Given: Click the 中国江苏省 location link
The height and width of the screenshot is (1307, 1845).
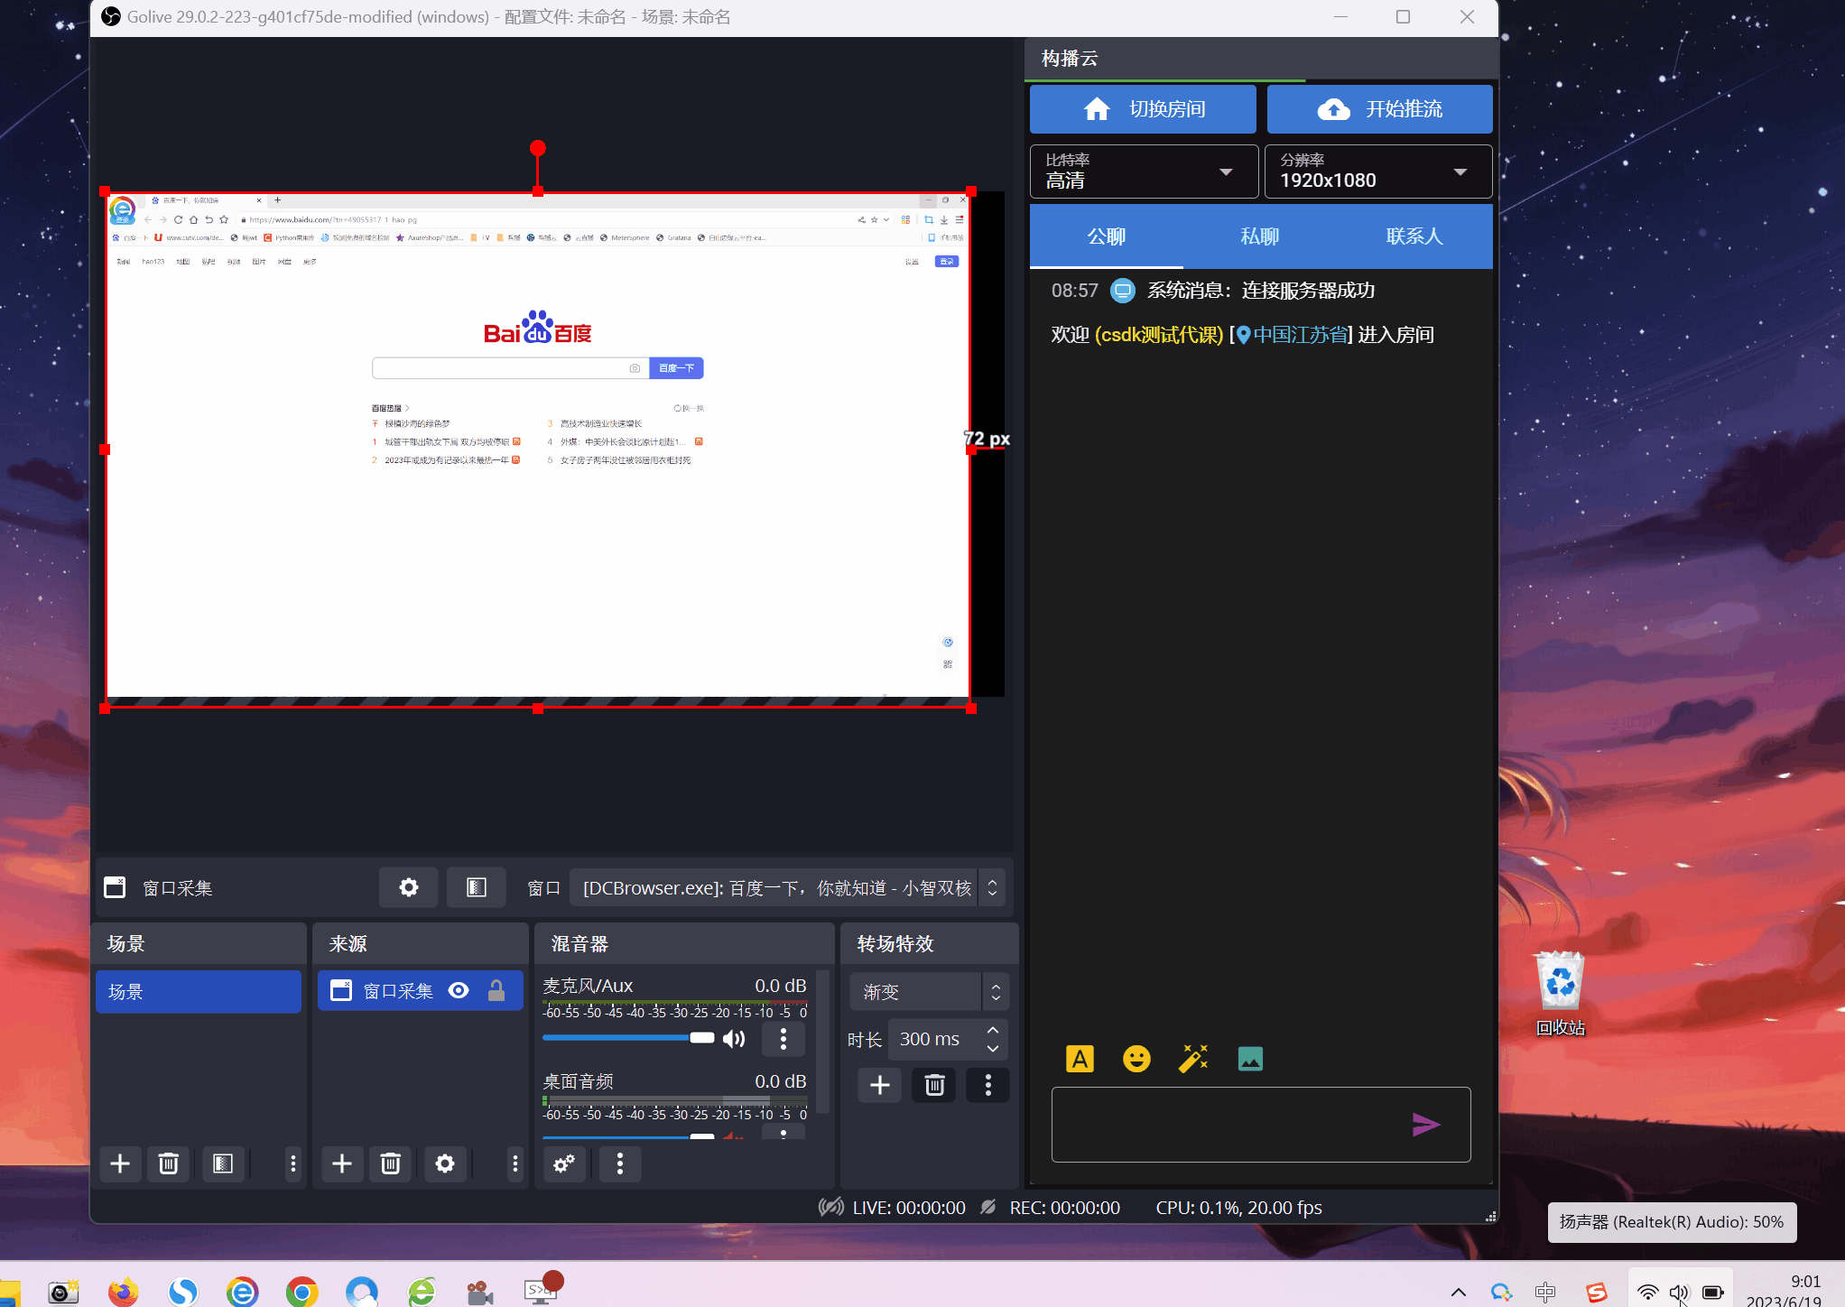Looking at the screenshot, I should (x=1292, y=335).
